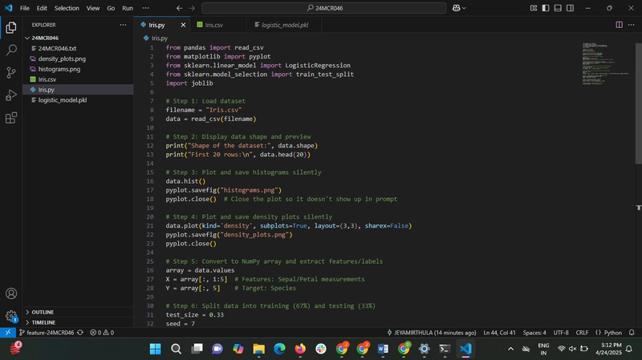Click the split editor right icon
This screenshot has height=360, width=642.
(x=619, y=25)
